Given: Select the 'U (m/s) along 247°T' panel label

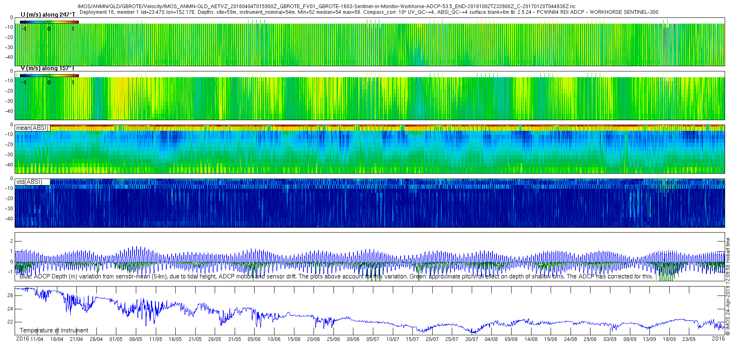Looking at the screenshot, I should (x=48, y=15).
